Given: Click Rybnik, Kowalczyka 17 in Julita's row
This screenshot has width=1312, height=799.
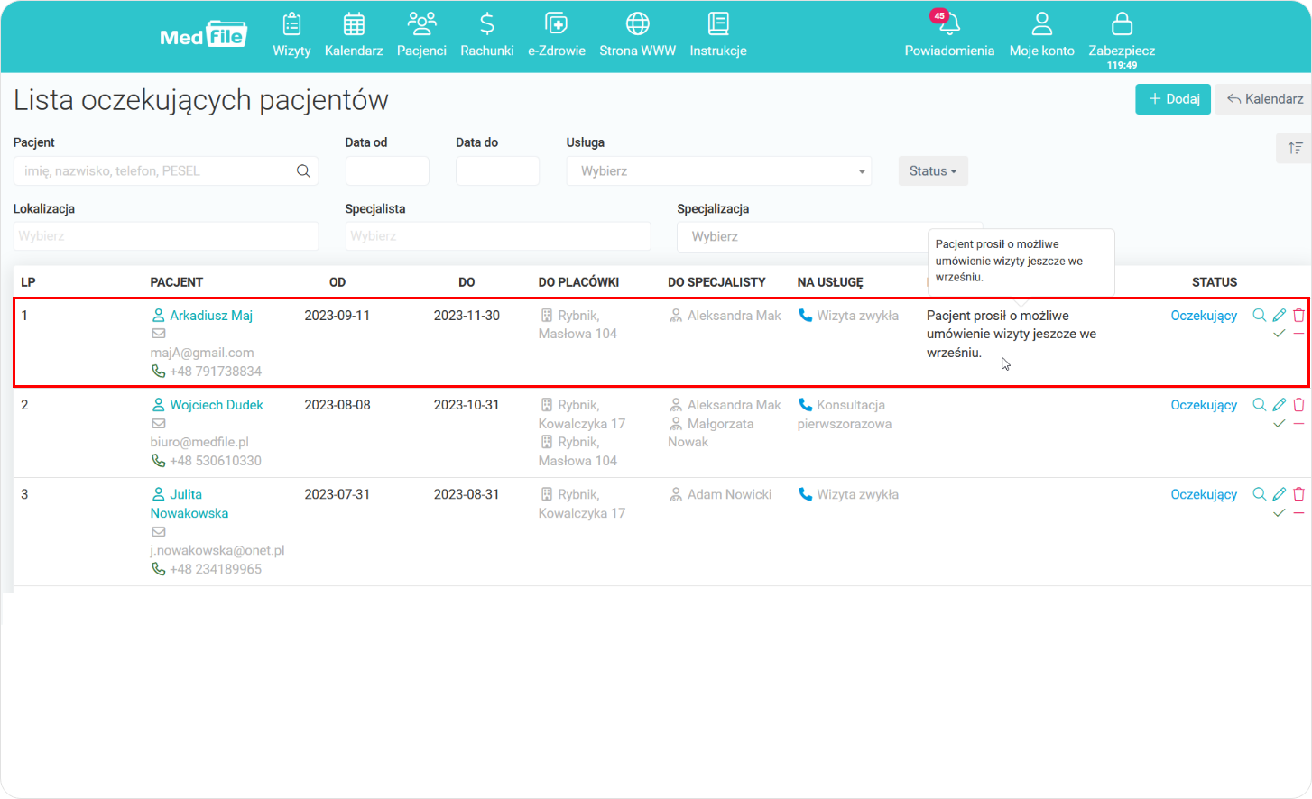Looking at the screenshot, I should click(582, 503).
